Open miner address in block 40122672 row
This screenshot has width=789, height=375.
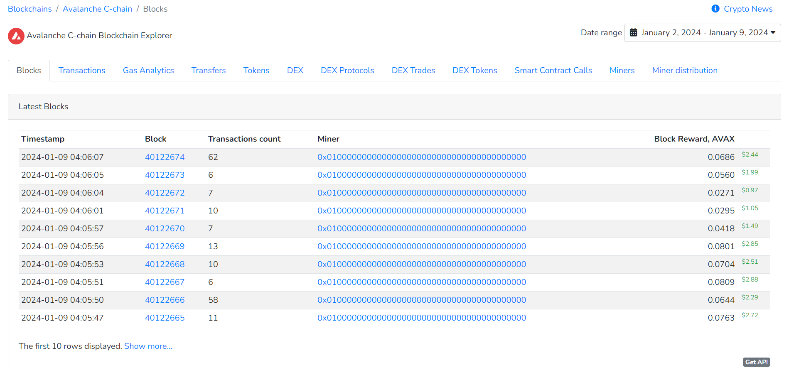[x=422, y=193]
